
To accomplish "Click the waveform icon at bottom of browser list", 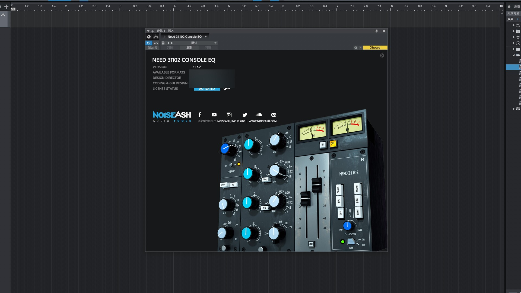I will (x=518, y=109).
